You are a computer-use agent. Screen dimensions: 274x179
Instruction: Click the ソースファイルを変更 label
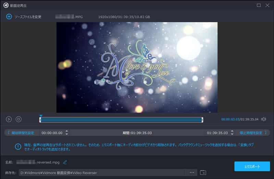tap(28, 17)
